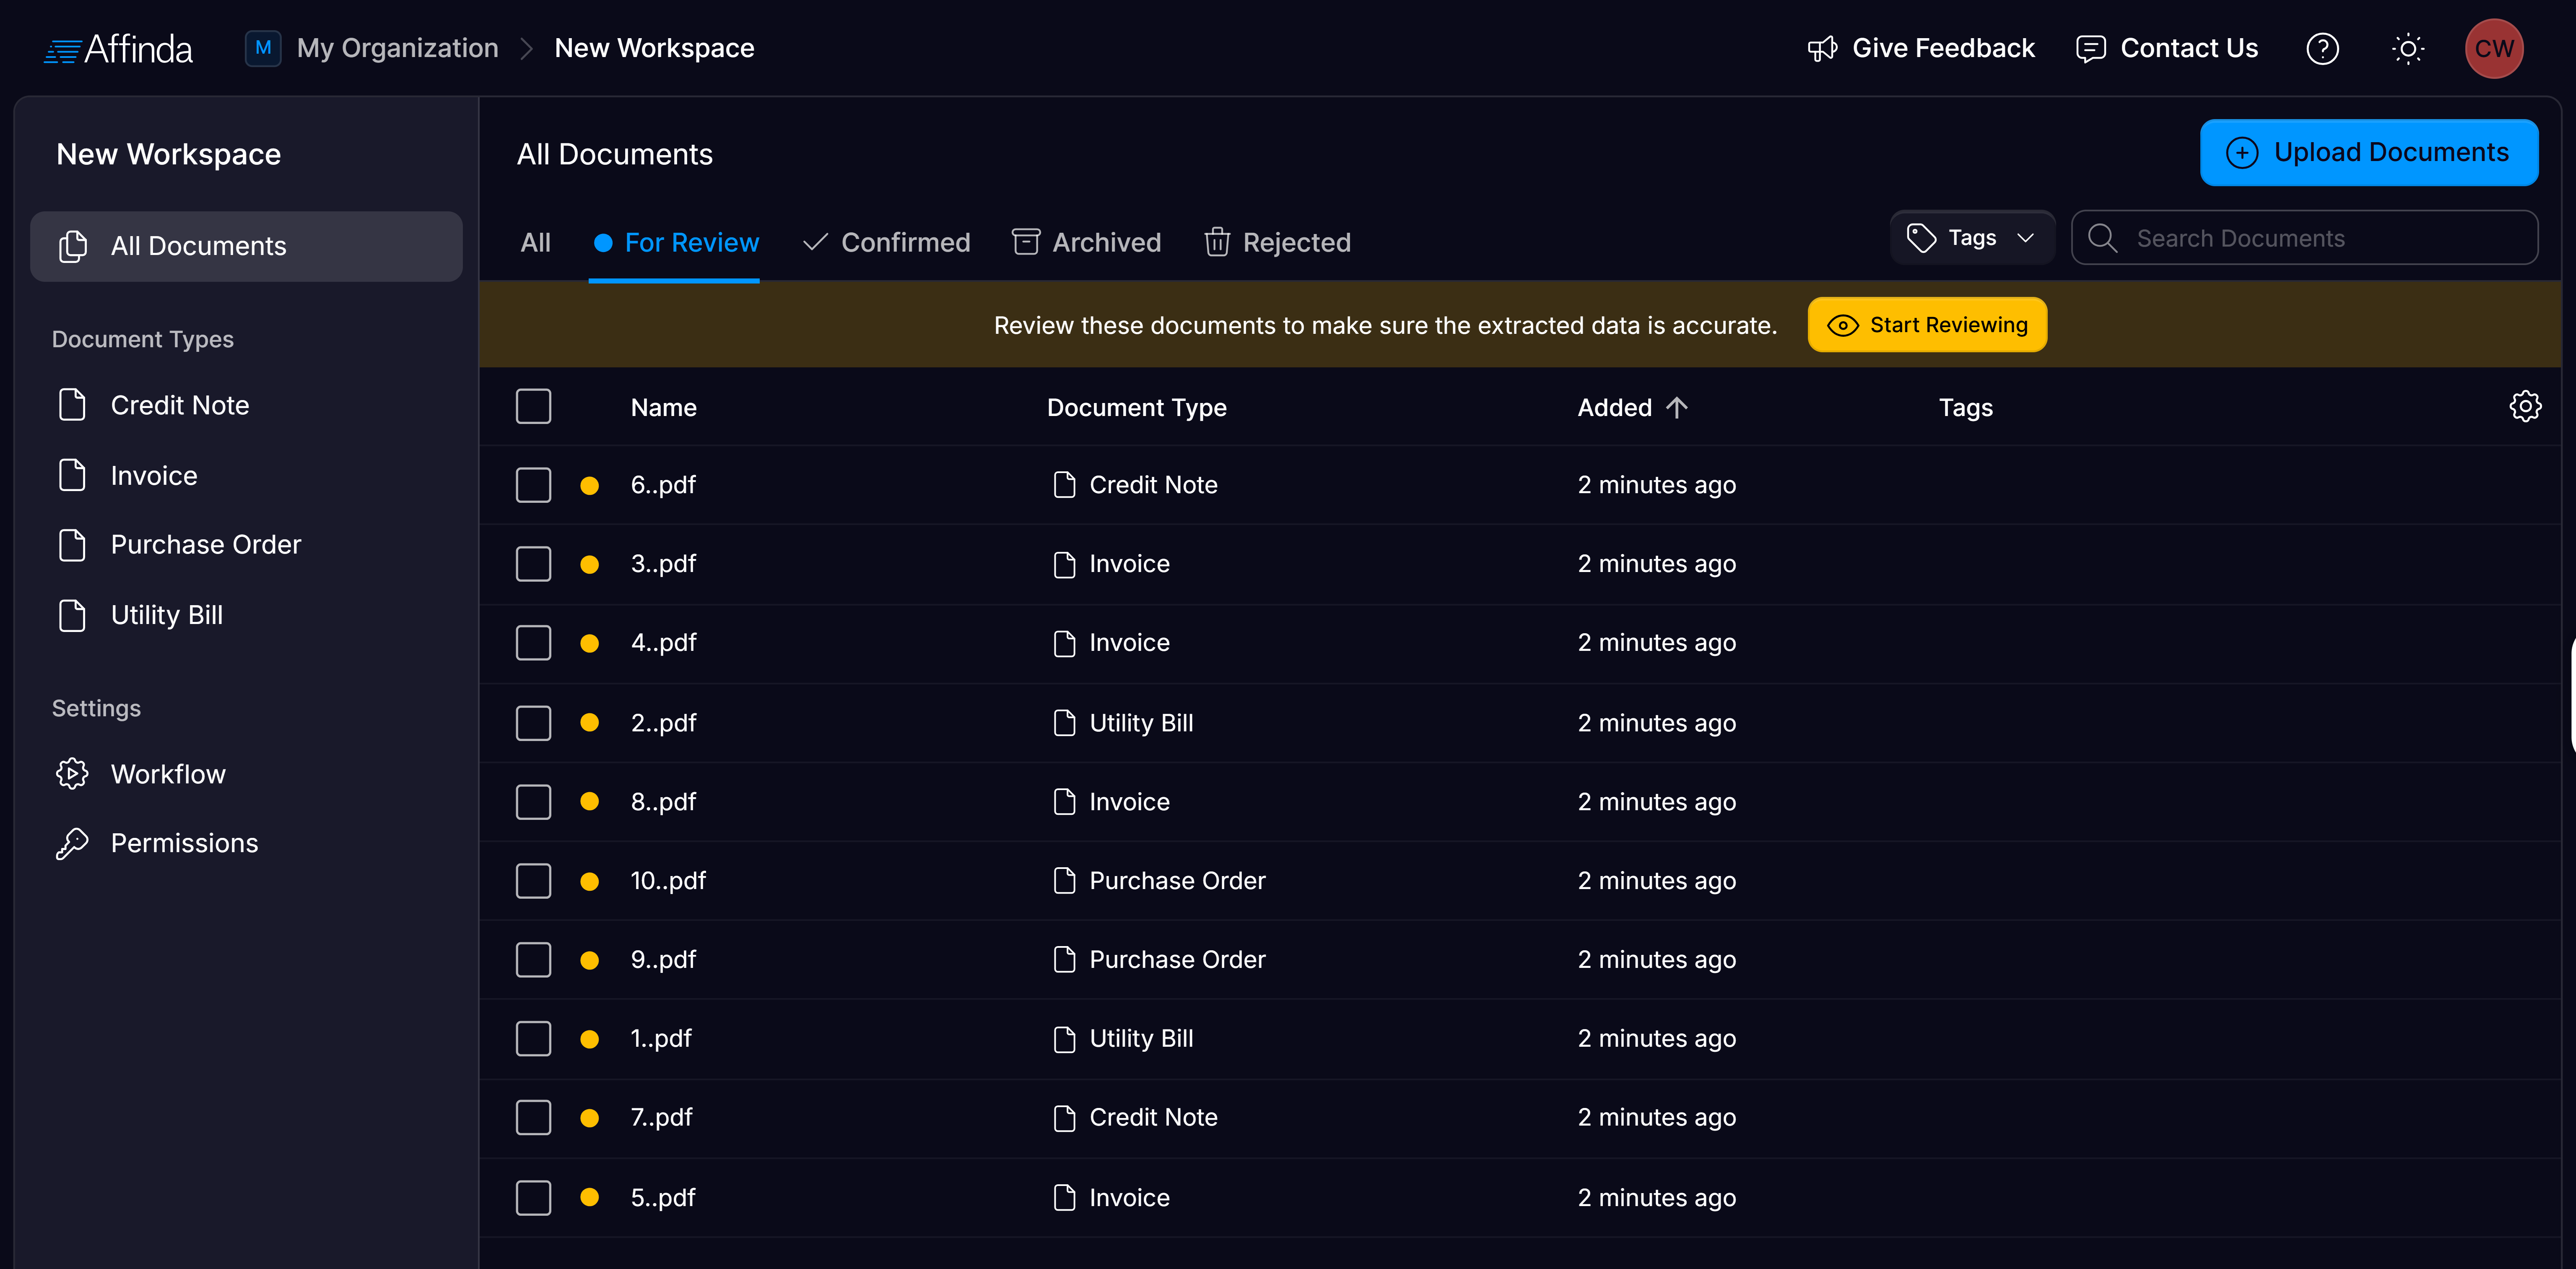Screen dimensions: 2576x1269
Task: Click the My Organization badge icon
Action: click(262, 47)
